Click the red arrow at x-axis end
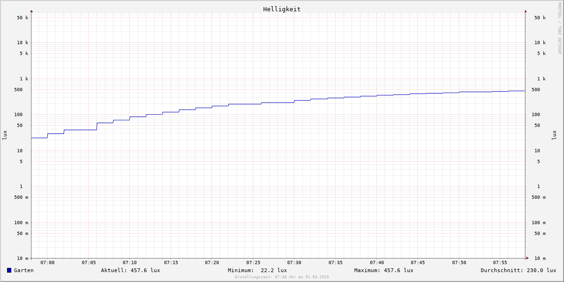The width and height of the screenshot is (564, 282). click(x=527, y=258)
